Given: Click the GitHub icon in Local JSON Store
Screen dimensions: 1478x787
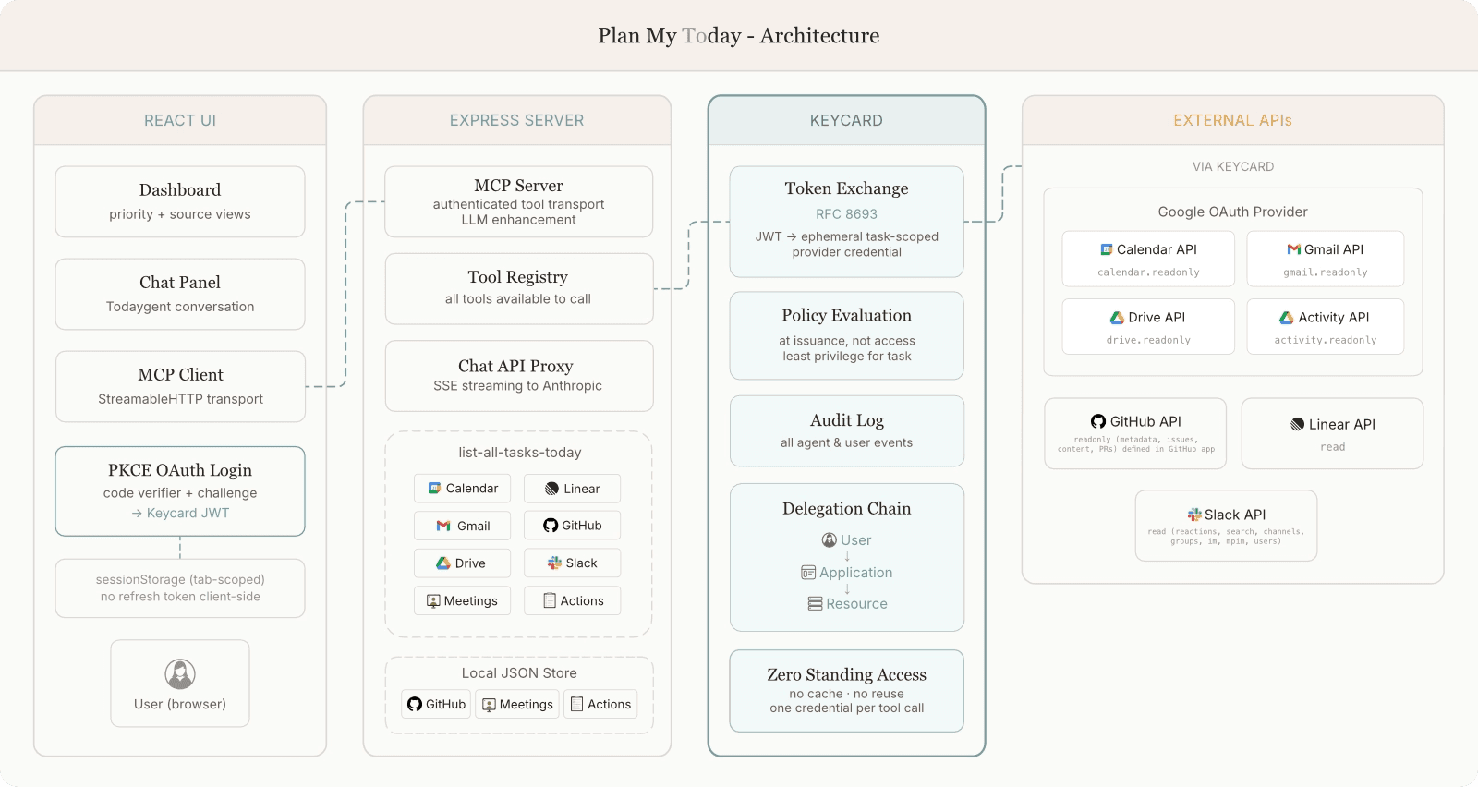Looking at the screenshot, I should coord(415,705).
